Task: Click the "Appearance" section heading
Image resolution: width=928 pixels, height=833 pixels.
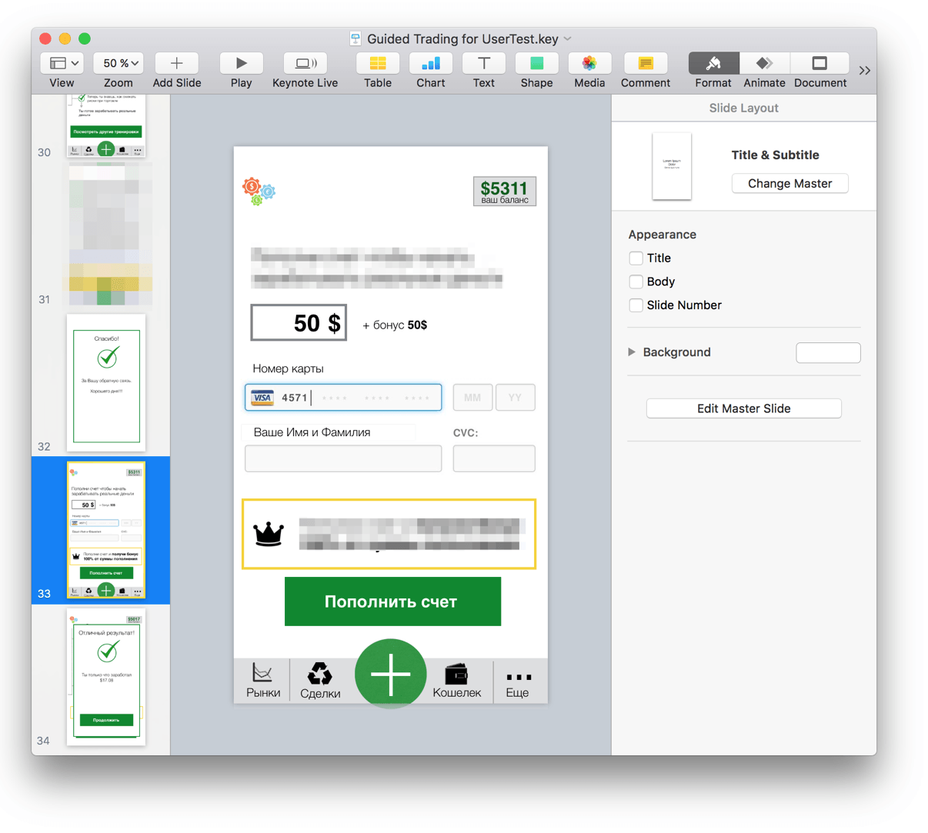Action: coord(662,235)
